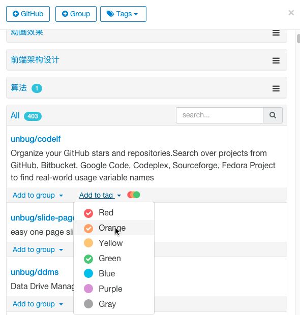Collapse the Add to tag dropdown
The width and height of the screenshot is (300, 315).
click(100, 195)
